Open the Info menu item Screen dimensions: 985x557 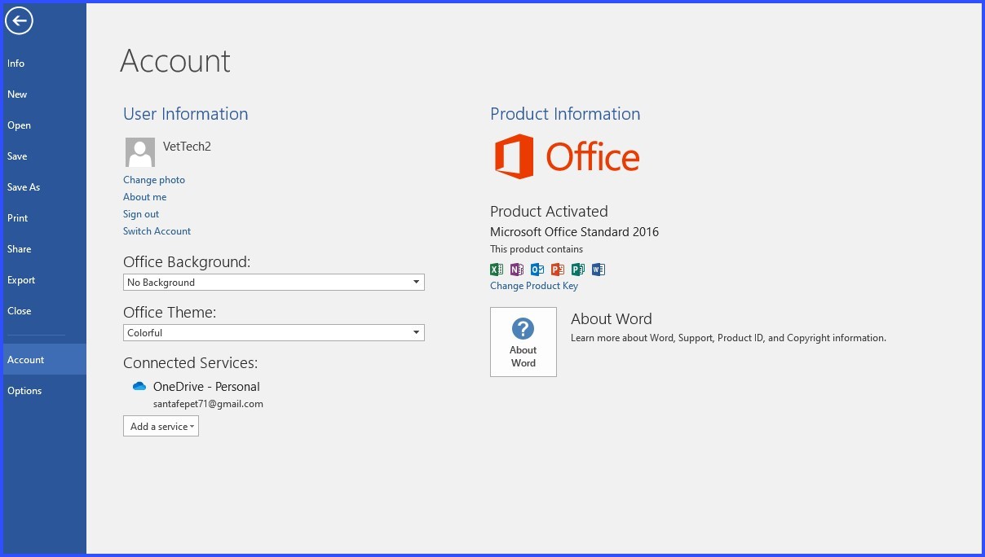[x=45, y=64]
